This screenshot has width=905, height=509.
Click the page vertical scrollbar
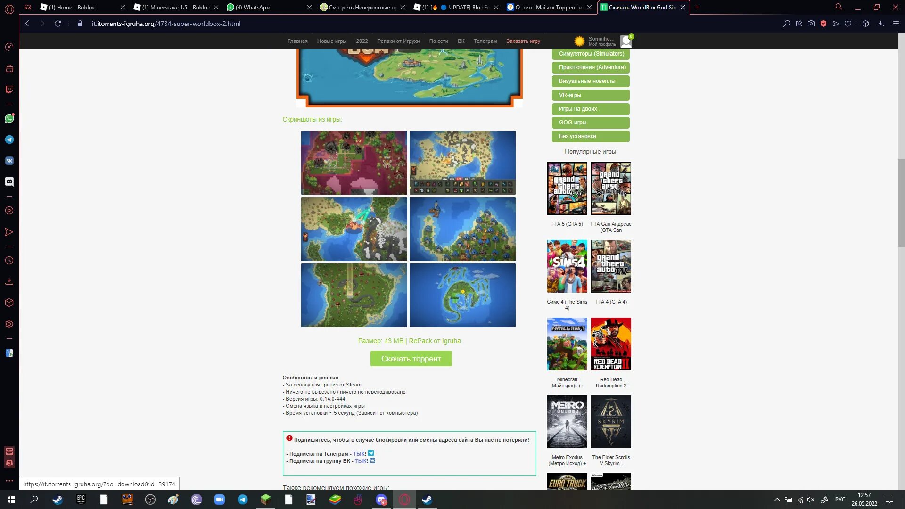coord(901,203)
